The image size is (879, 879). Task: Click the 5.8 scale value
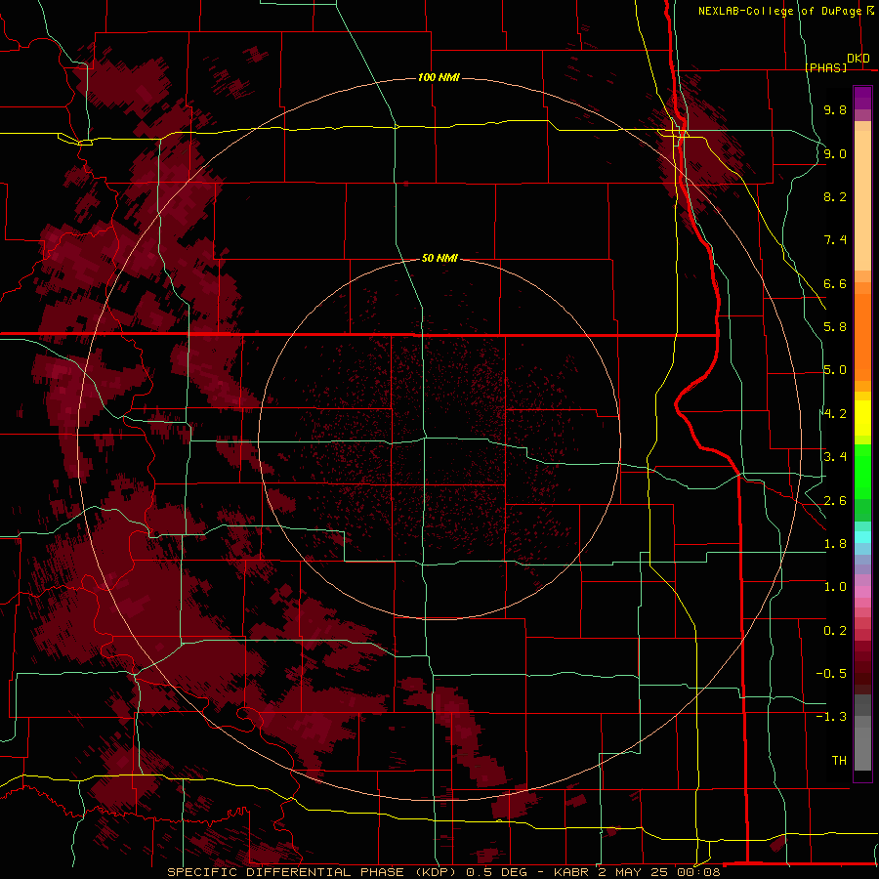(x=835, y=327)
